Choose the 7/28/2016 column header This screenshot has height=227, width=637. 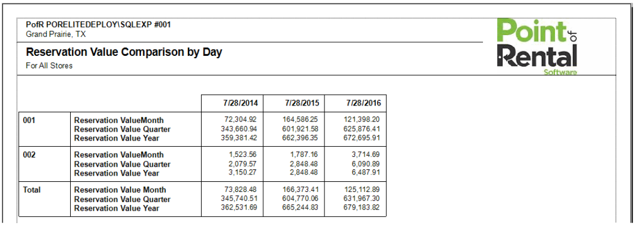(x=363, y=103)
